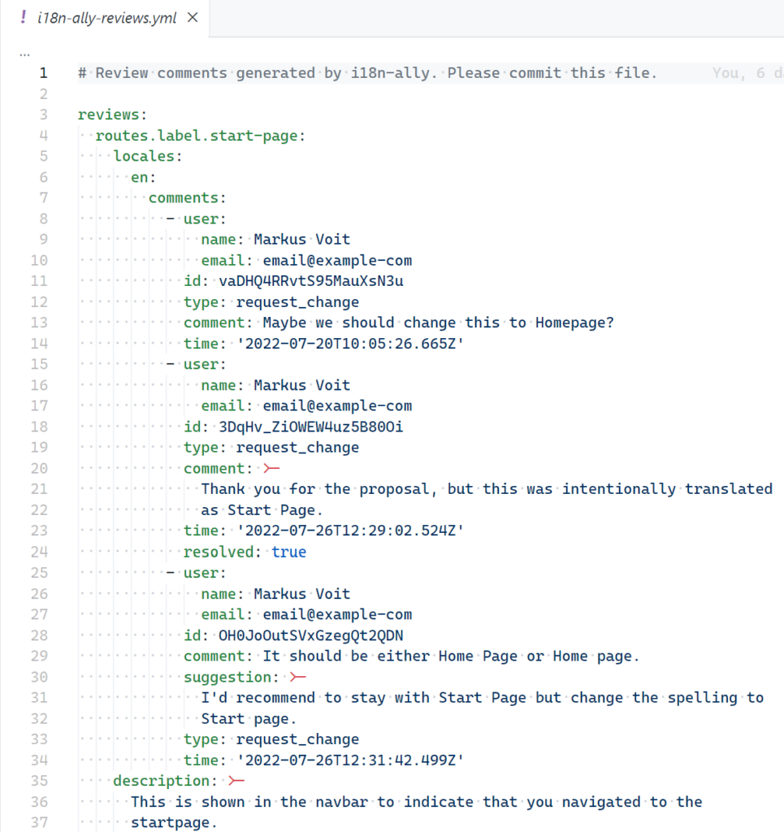The image size is (784, 832).
Task: Click 'startpage.' on line 37
Action: tap(175, 822)
